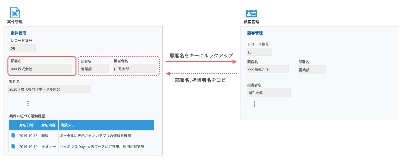The height and width of the screenshot is (159, 406).
Task: Click the 商談メモ column header
Action: click(106, 125)
